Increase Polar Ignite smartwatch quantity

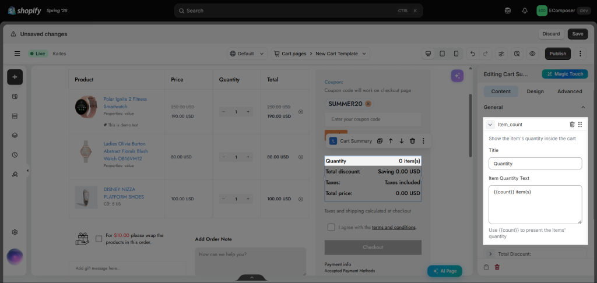[248, 112]
